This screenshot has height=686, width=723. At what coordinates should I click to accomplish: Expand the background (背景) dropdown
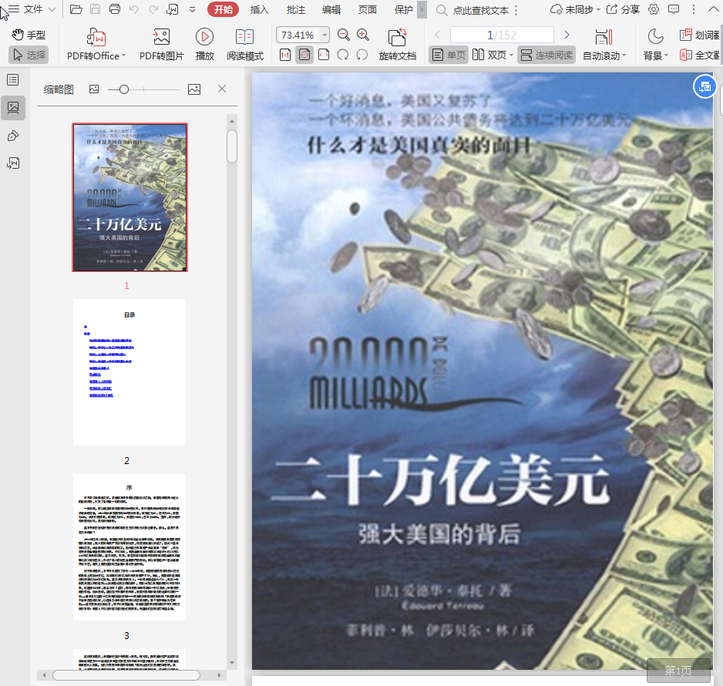point(666,55)
